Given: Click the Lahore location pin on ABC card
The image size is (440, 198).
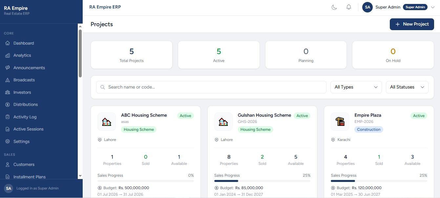Looking at the screenshot, I should click(x=100, y=140).
